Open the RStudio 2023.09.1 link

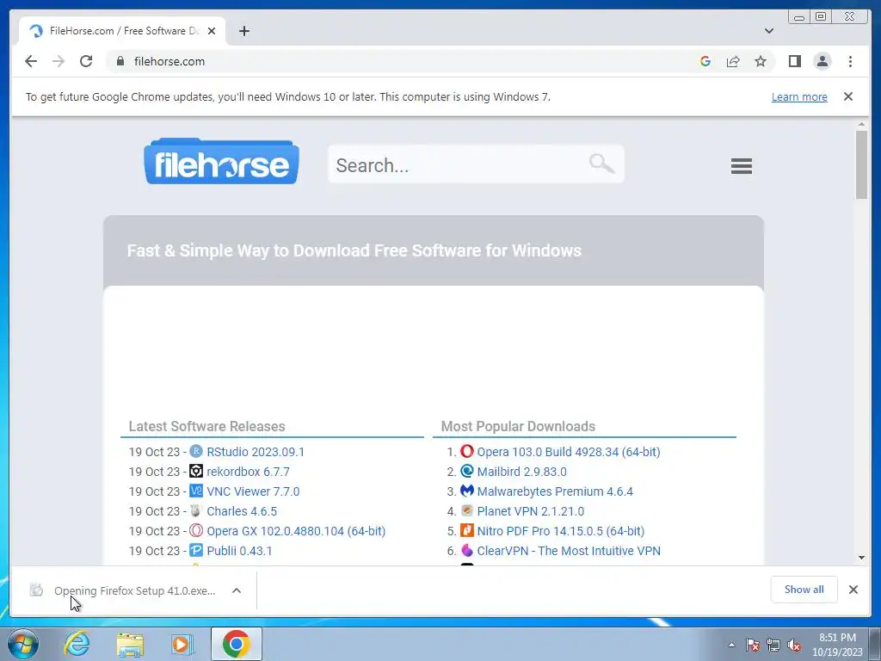point(255,452)
